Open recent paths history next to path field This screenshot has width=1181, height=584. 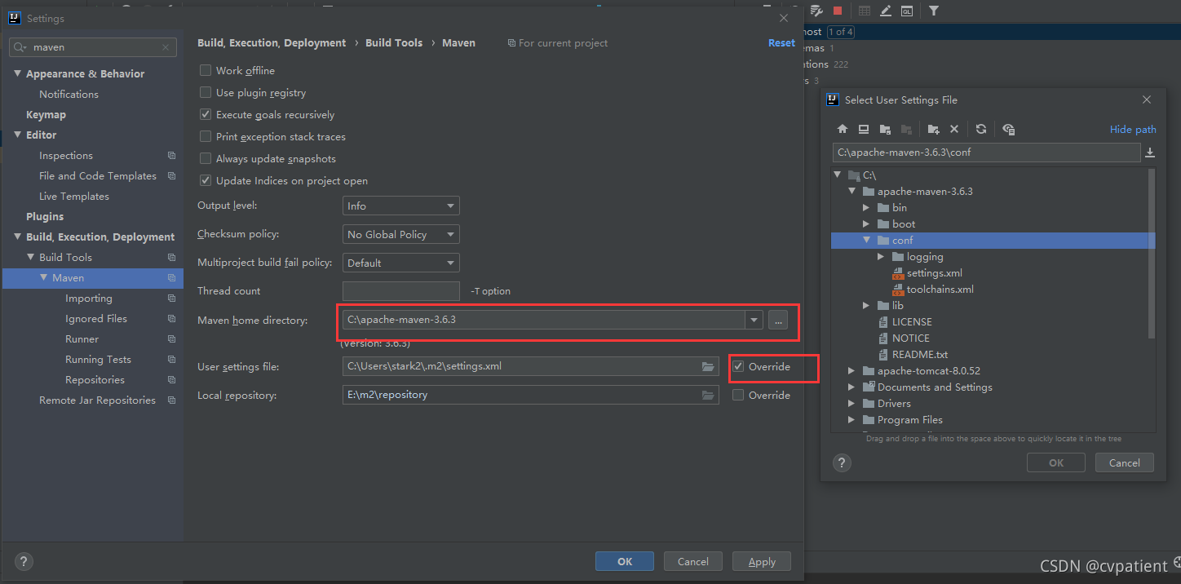(1150, 153)
